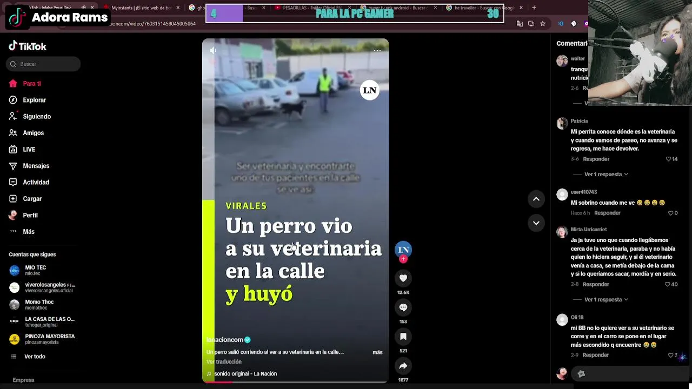Focus the 'Buscar' search field

(43, 64)
